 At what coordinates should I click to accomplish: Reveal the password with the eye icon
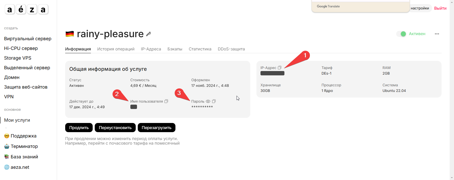point(208,101)
